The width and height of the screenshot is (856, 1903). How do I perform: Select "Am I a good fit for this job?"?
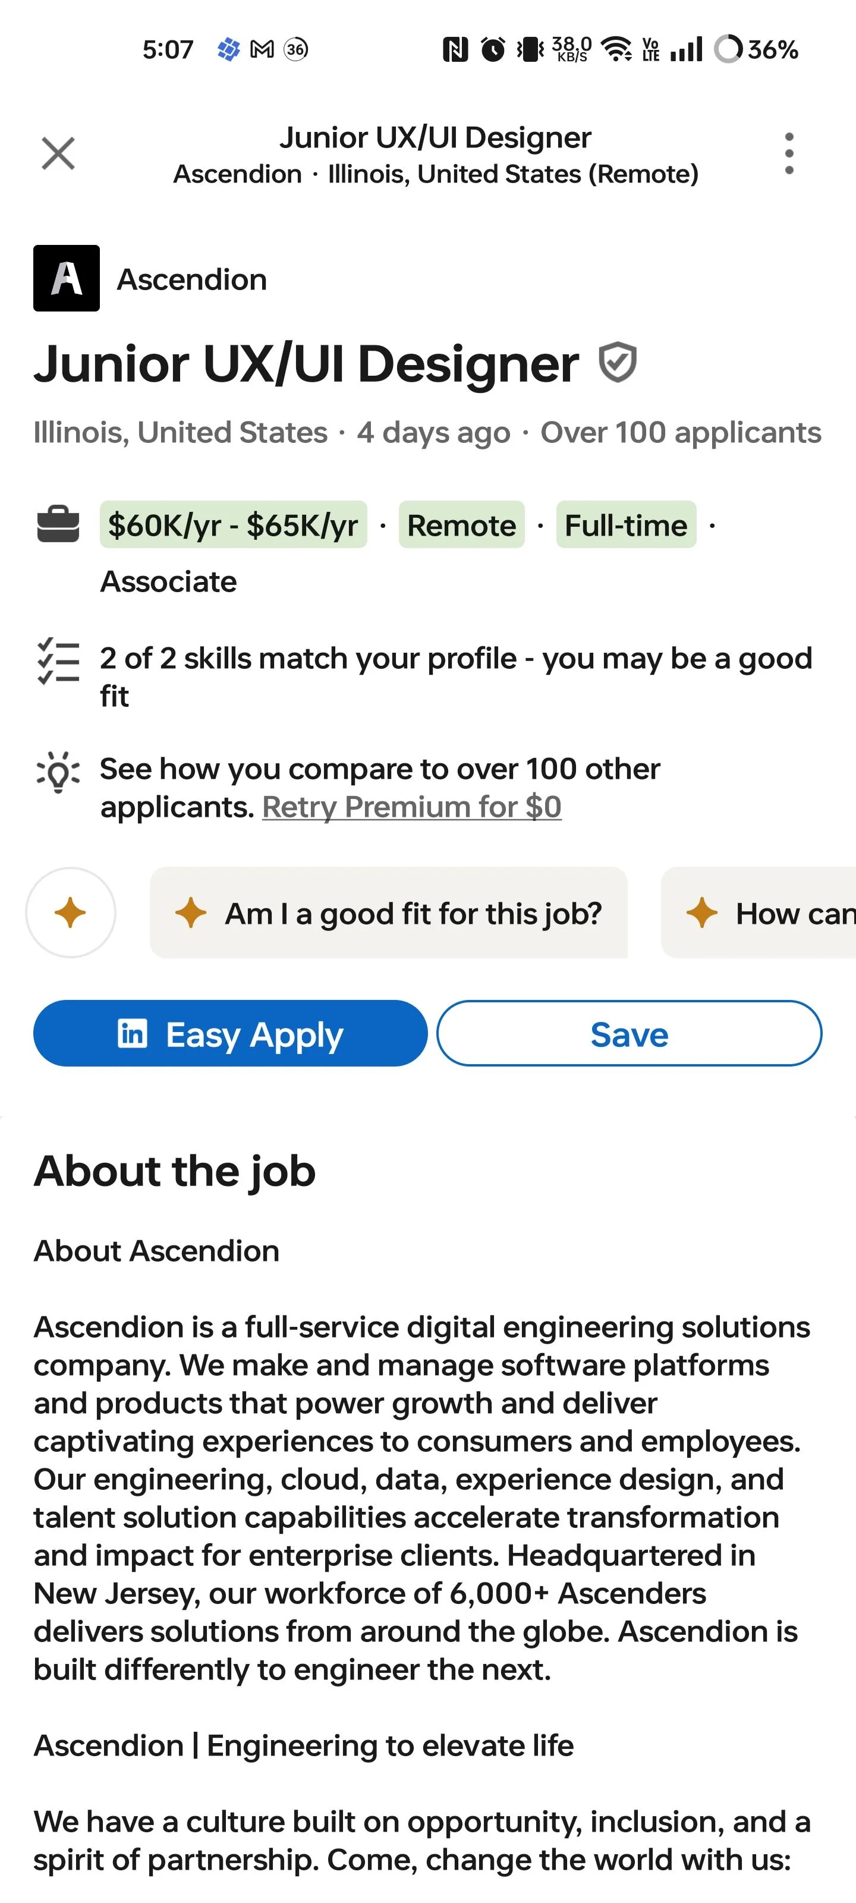(389, 913)
